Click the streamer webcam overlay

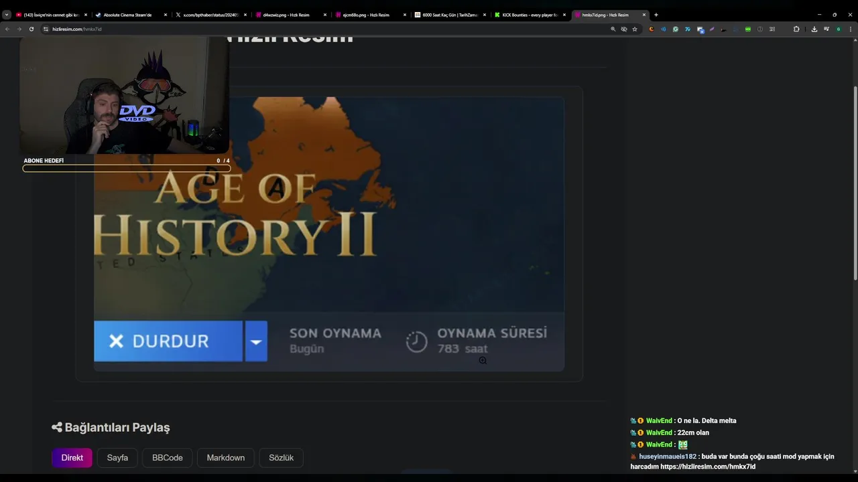point(125,96)
